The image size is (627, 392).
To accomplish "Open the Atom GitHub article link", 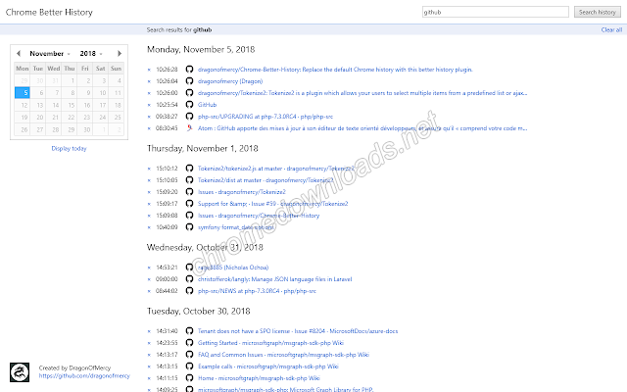I will [x=362, y=128].
